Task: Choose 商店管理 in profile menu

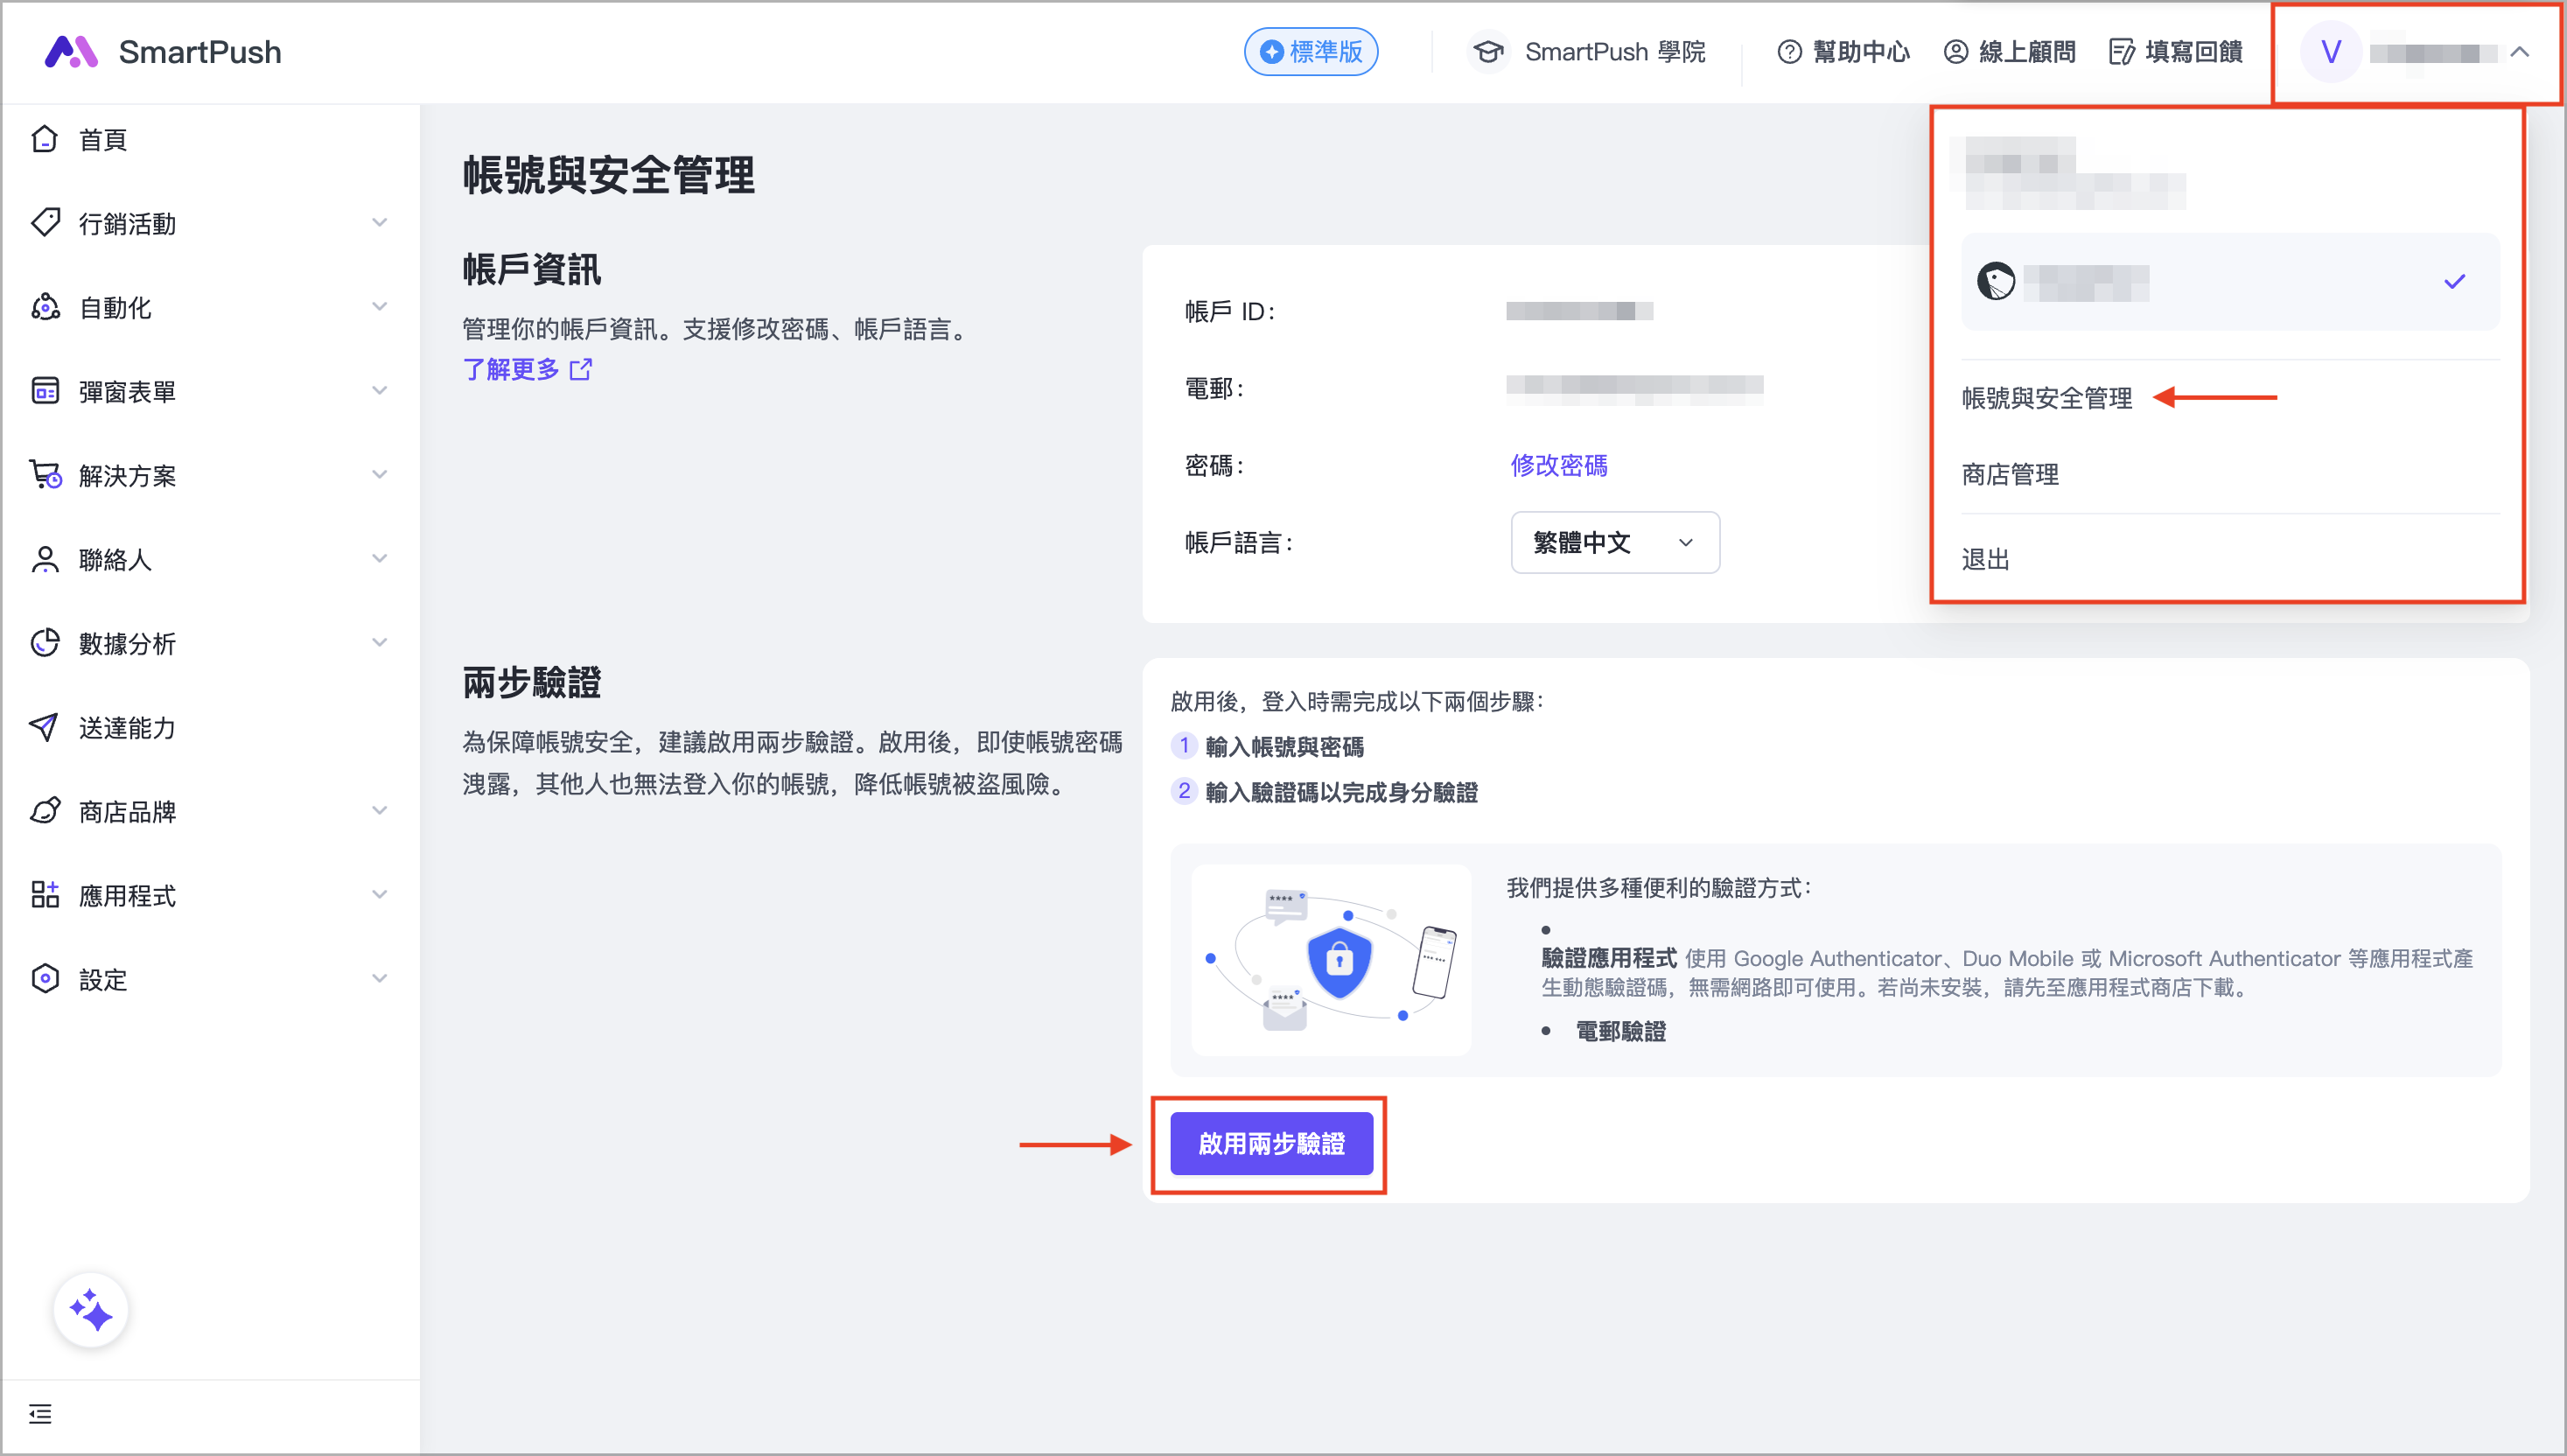Action: [x=2011, y=474]
